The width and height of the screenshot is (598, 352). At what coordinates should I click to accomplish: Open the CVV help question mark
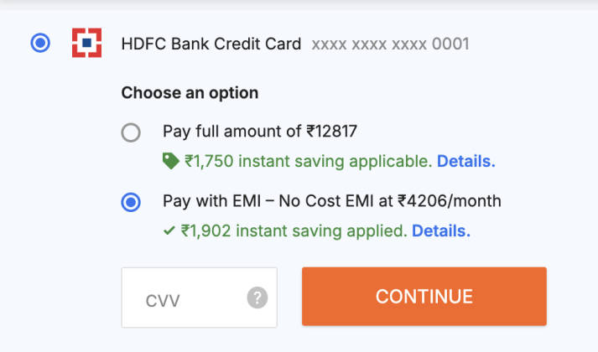[257, 298]
